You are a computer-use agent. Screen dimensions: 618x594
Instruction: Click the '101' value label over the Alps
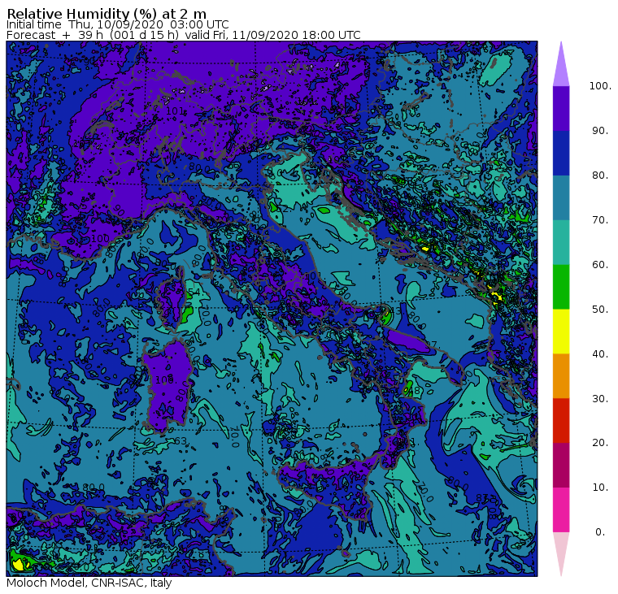[175, 111]
